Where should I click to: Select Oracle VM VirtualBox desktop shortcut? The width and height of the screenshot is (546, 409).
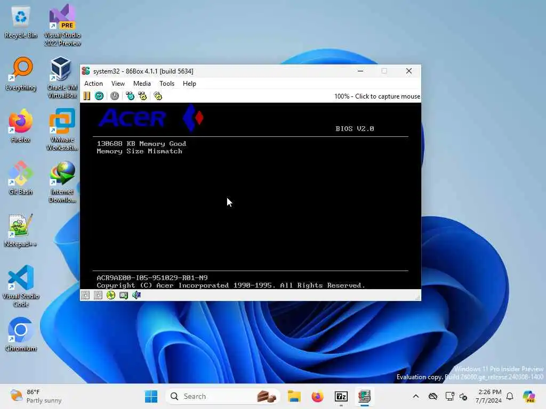(x=62, y=78)
